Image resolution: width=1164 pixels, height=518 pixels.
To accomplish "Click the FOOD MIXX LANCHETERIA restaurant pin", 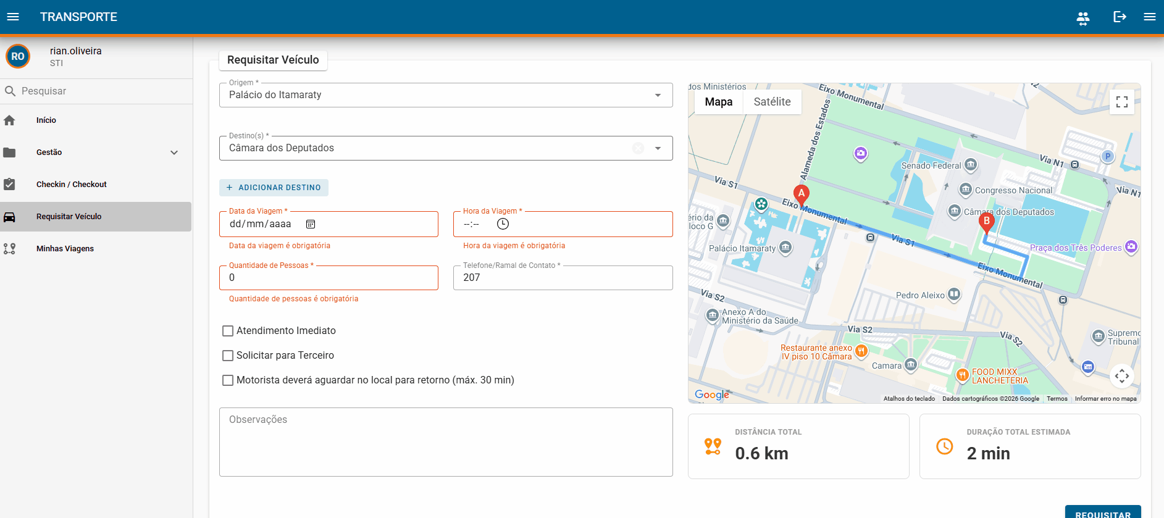I will (962, 375).
